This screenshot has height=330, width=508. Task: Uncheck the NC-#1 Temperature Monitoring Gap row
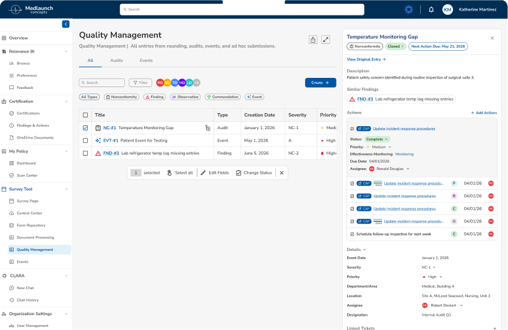(85, 128)
